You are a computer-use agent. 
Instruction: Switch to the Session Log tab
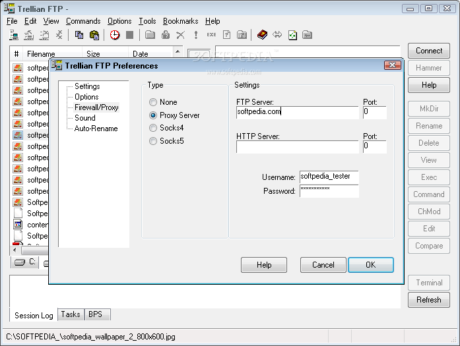pos(34,315)
